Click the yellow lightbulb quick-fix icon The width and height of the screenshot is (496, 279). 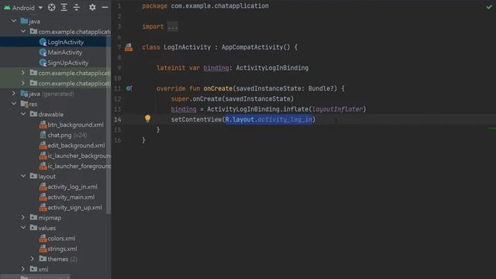148,119
